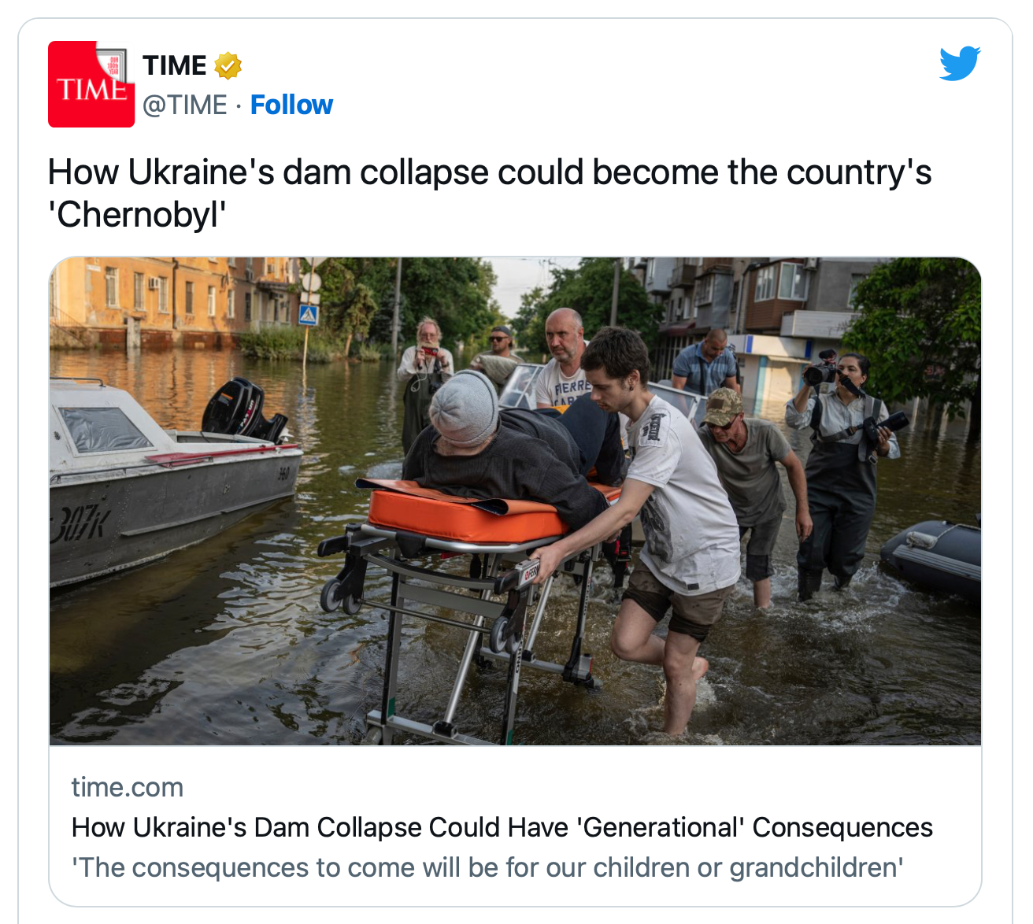The image size is (1033, 924).
Task: Click the time.com domain label
Action: click(x=128, y=787)
